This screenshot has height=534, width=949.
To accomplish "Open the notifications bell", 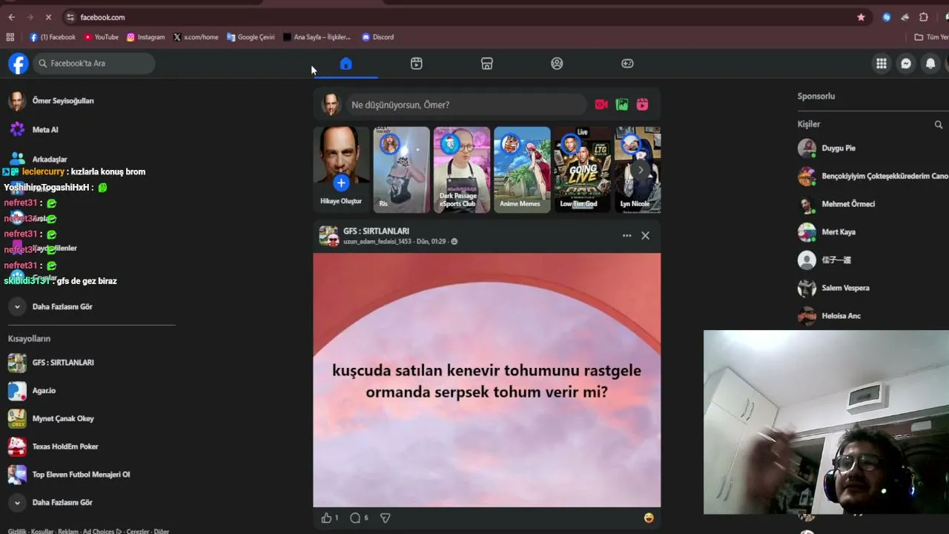I will pyautogui.click(x=930, y=64).
